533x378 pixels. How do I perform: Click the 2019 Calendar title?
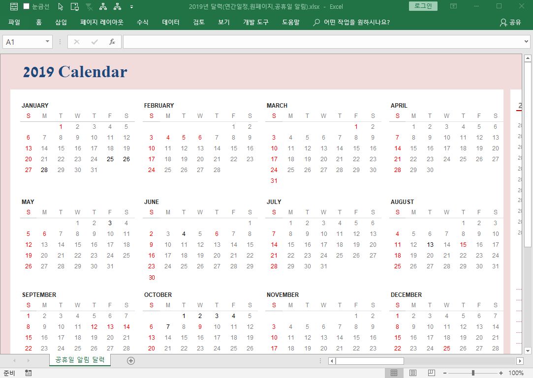click(x=75, y=72)
